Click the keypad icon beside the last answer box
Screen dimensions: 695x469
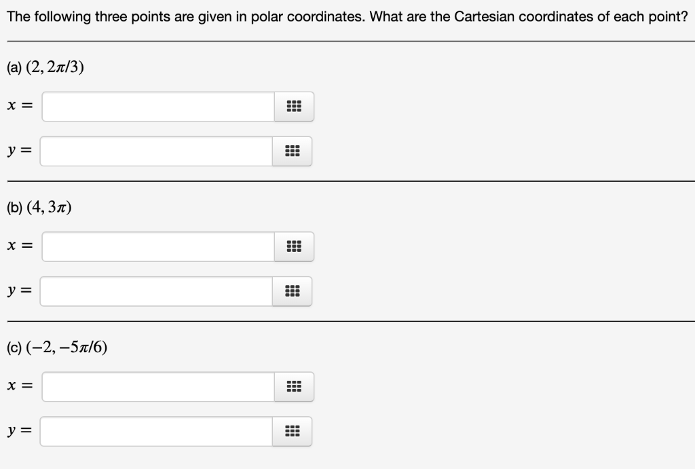291,431
